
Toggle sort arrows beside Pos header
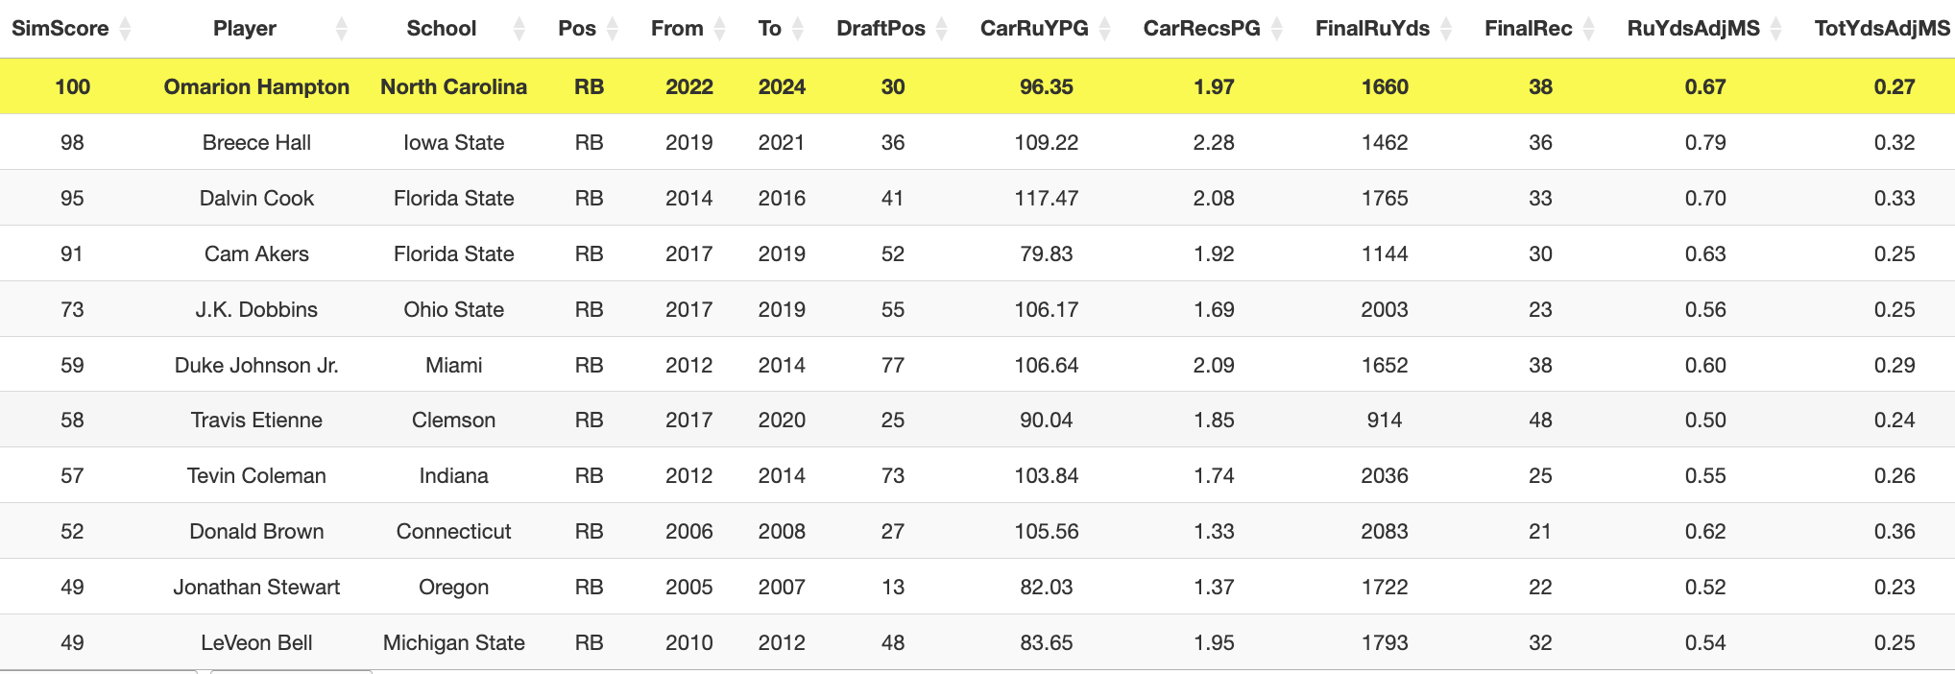(614, 29)
